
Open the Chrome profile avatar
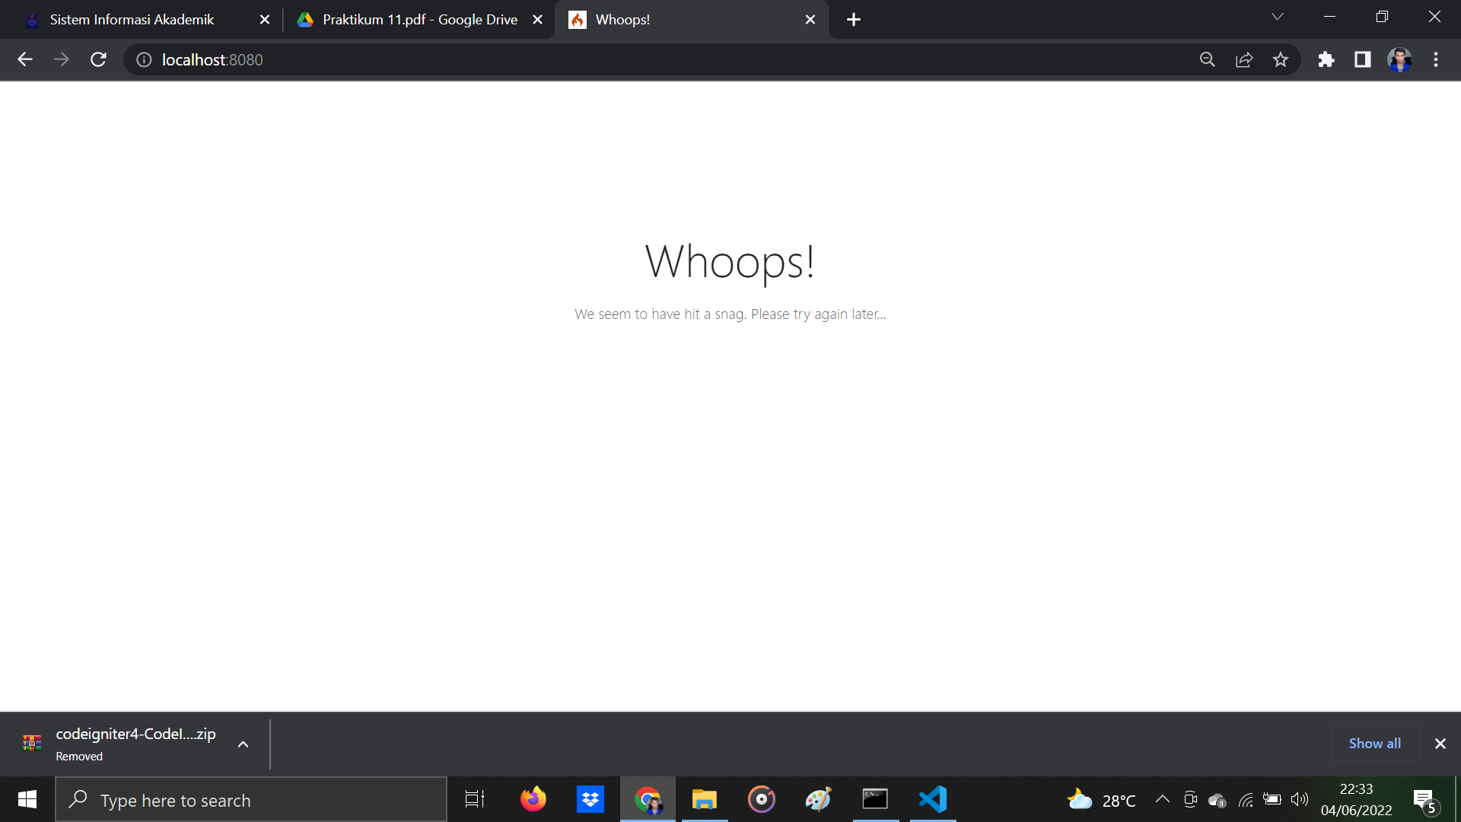(x=1399, y=59)
